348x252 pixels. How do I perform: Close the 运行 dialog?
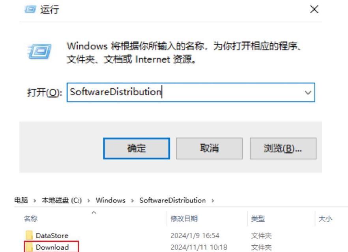click(314, 9)
